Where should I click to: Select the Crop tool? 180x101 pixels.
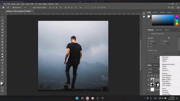coord(2,27)
